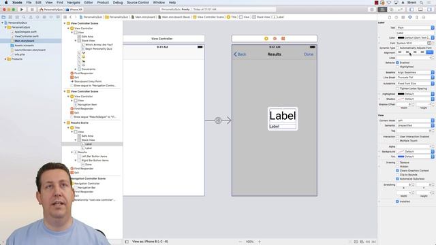
Task: Click the segue icon between scenes
Action: point(218,120)
